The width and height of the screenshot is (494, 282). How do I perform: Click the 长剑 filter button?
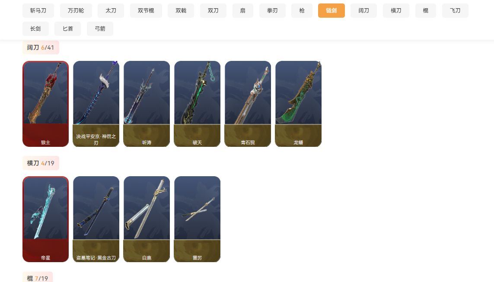point(35,29)
